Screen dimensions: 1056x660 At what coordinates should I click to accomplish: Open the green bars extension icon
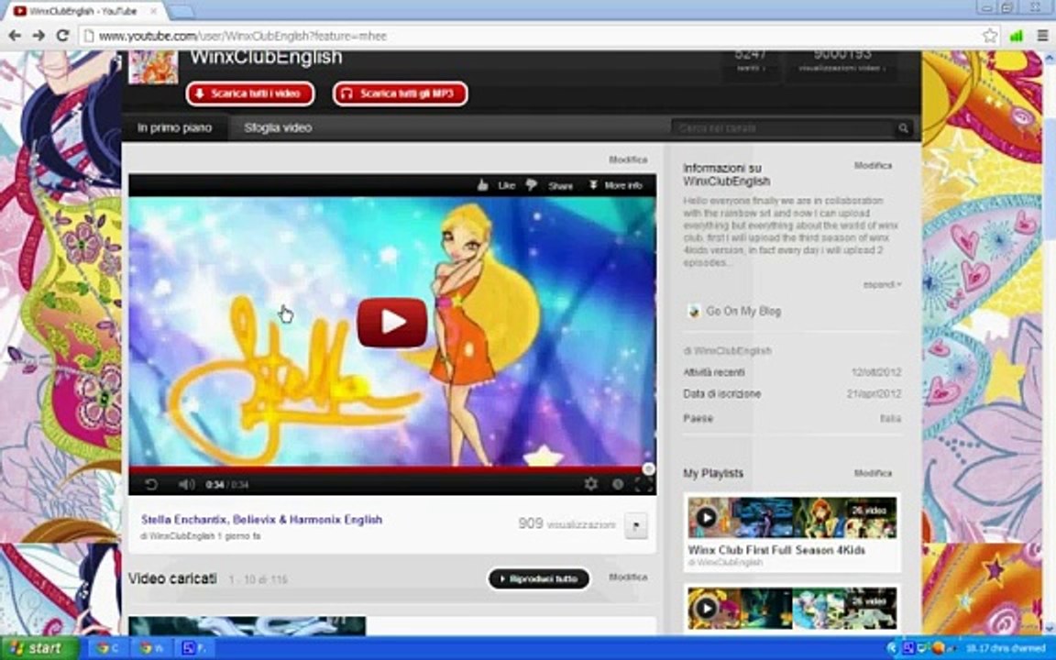(1017, 36)
